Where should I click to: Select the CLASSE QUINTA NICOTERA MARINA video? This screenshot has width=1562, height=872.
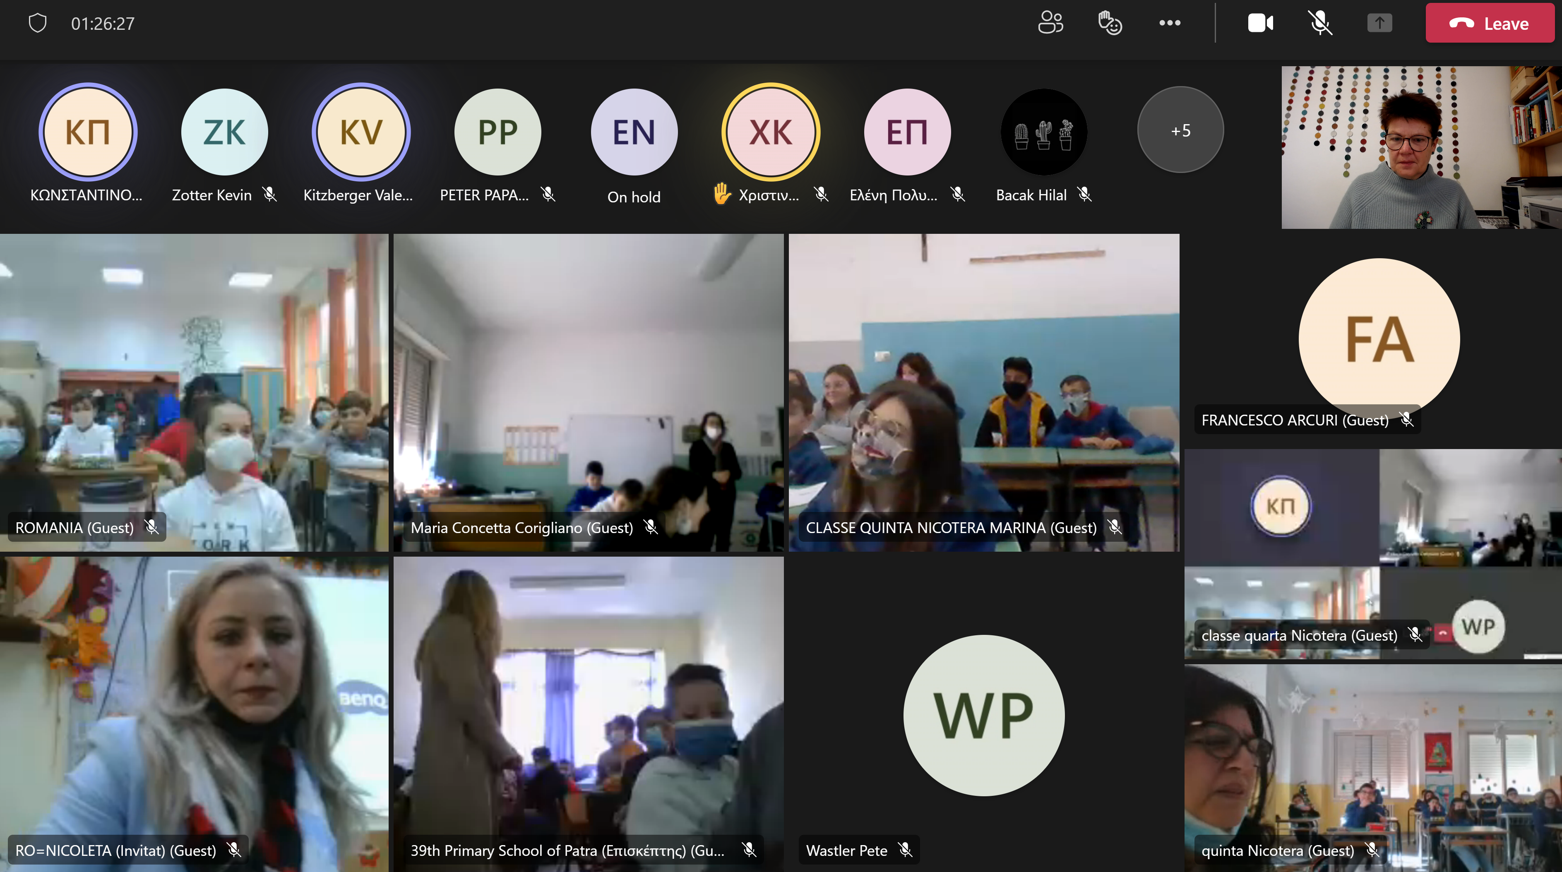point(983,392)
